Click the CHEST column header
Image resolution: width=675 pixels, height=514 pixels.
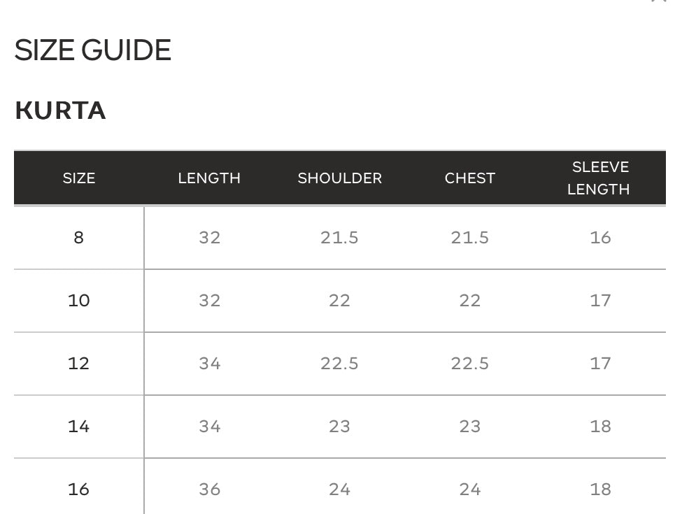click(469, 178)
